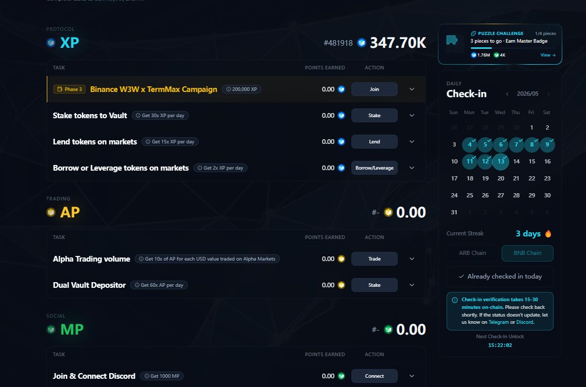Click Already checked in today button
Screen dimensions: 586x387
click(x=500, y=277)
